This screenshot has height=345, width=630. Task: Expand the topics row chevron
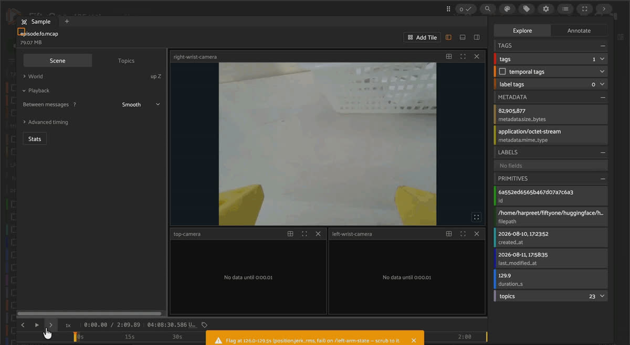tap(602, 296)
